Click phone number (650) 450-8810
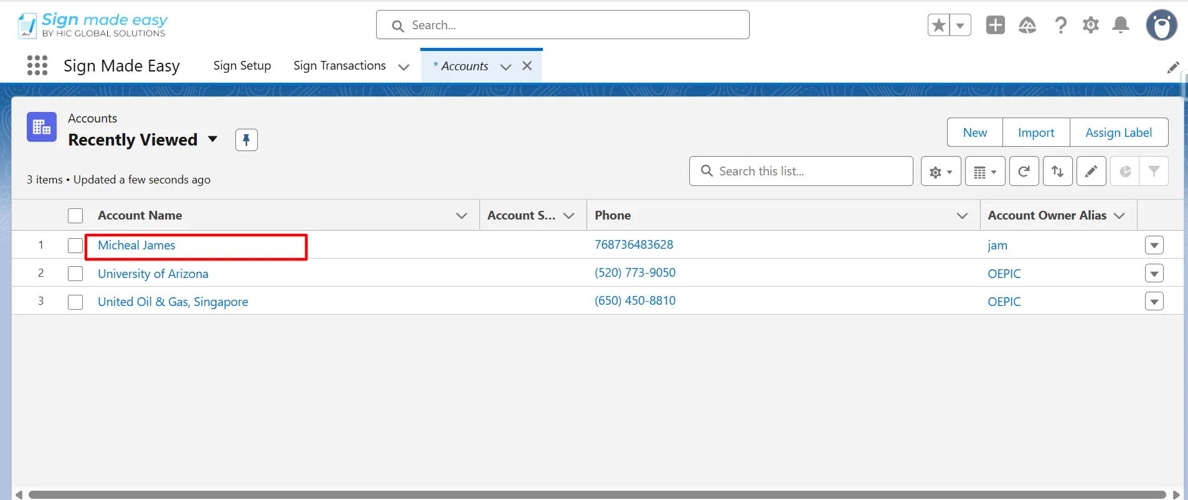Viewport: 1188px width, 500px height. click(x=635, y=300)
